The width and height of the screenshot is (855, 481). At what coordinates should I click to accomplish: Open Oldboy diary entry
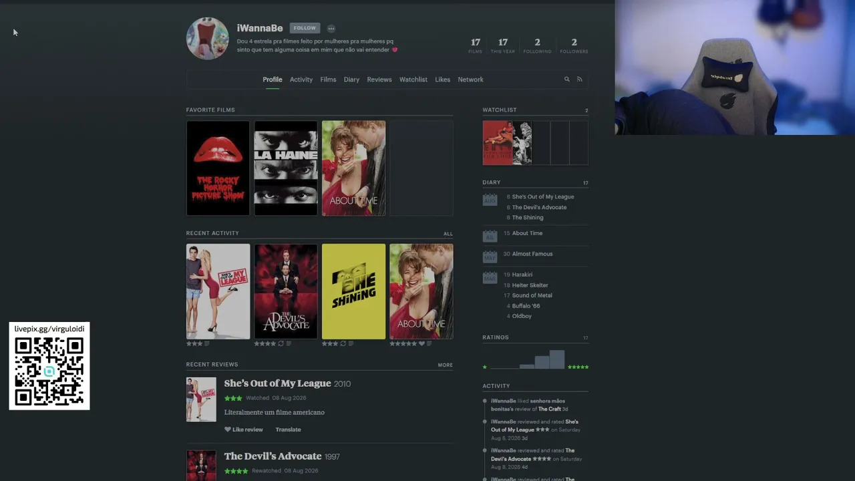[x=522, y=316]
